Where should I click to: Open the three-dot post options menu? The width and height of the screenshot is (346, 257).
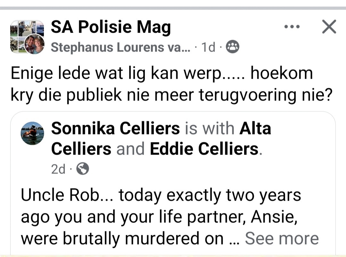point(292,27)
